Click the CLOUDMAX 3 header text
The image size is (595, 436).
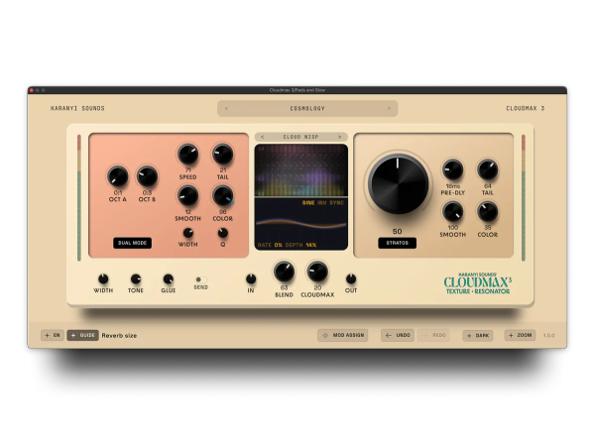[526, 108]
